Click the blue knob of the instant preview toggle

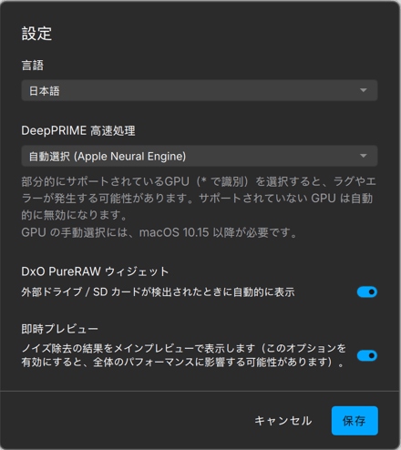click(372, 355)
